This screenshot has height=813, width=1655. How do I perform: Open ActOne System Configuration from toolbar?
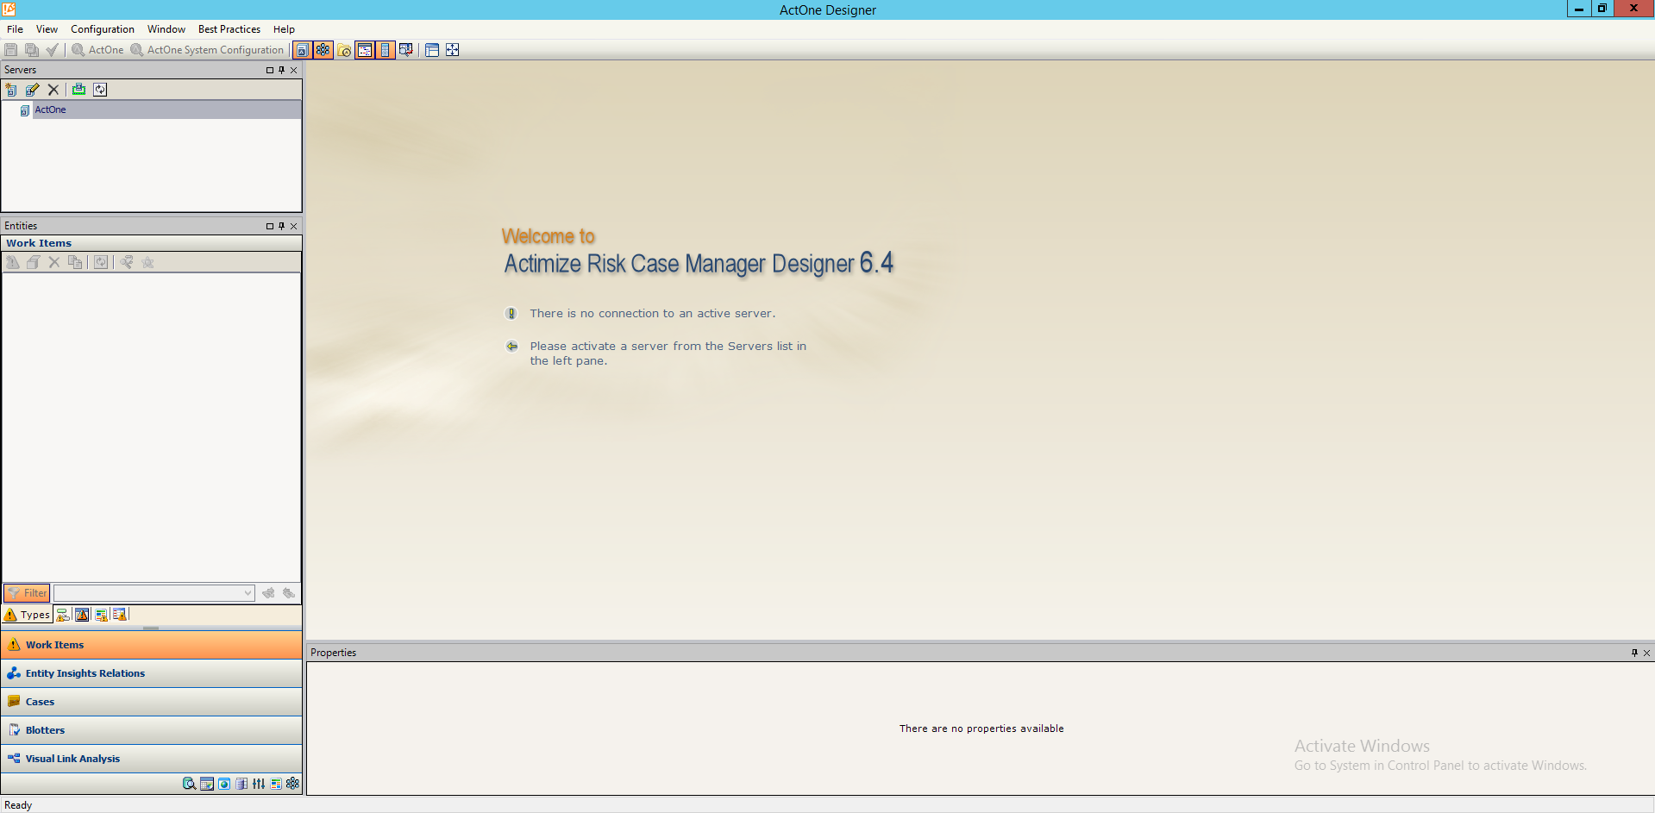(x=207, y=50)
